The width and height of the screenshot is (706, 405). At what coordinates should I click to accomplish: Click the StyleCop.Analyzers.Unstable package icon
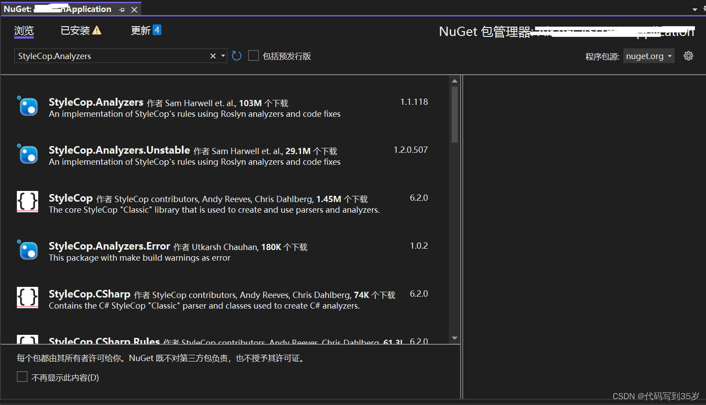click(28, 154)
